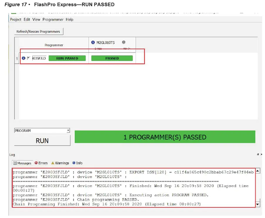
Task: Open the Project menu
Action: click(x=16, y=20)
